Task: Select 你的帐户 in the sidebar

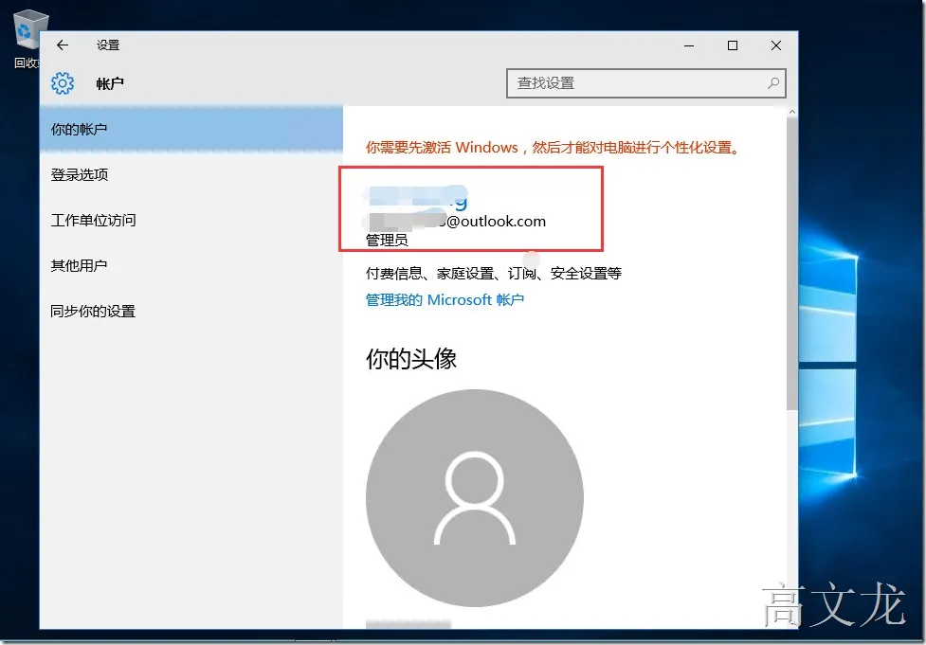Action: [x=191, y=129]
